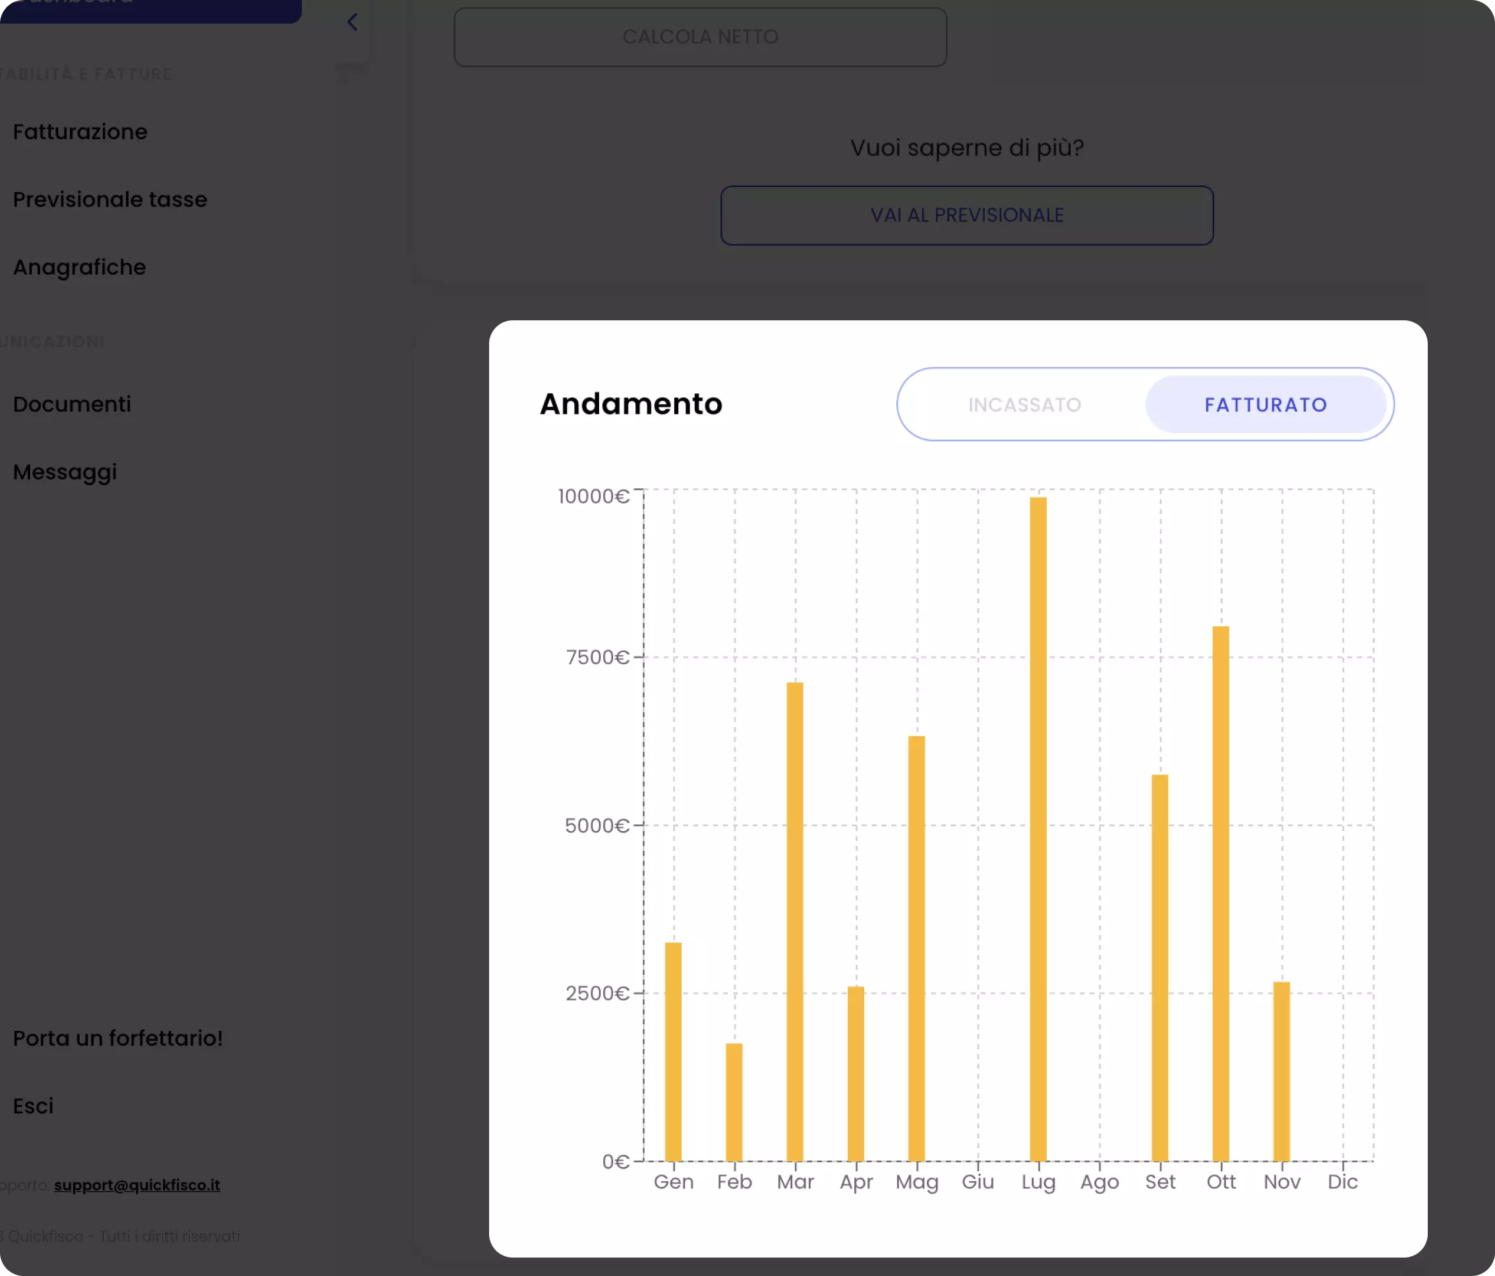
Task: Click VAI AL PREVISIONALE button
Action: click(967, 216)
